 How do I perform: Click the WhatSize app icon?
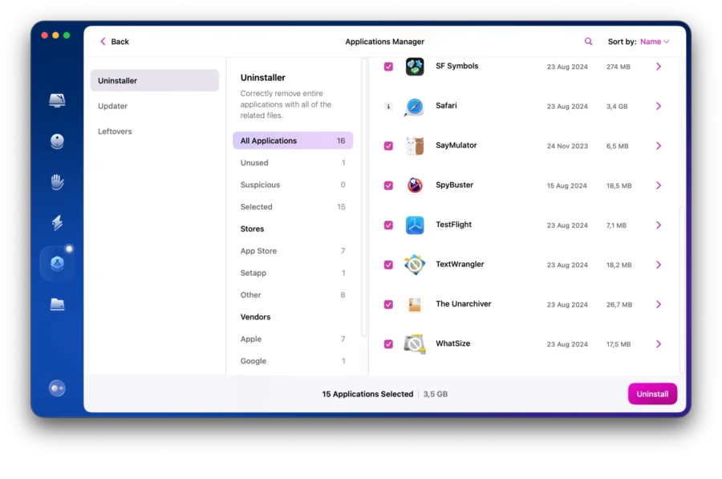tap(415, 344)
